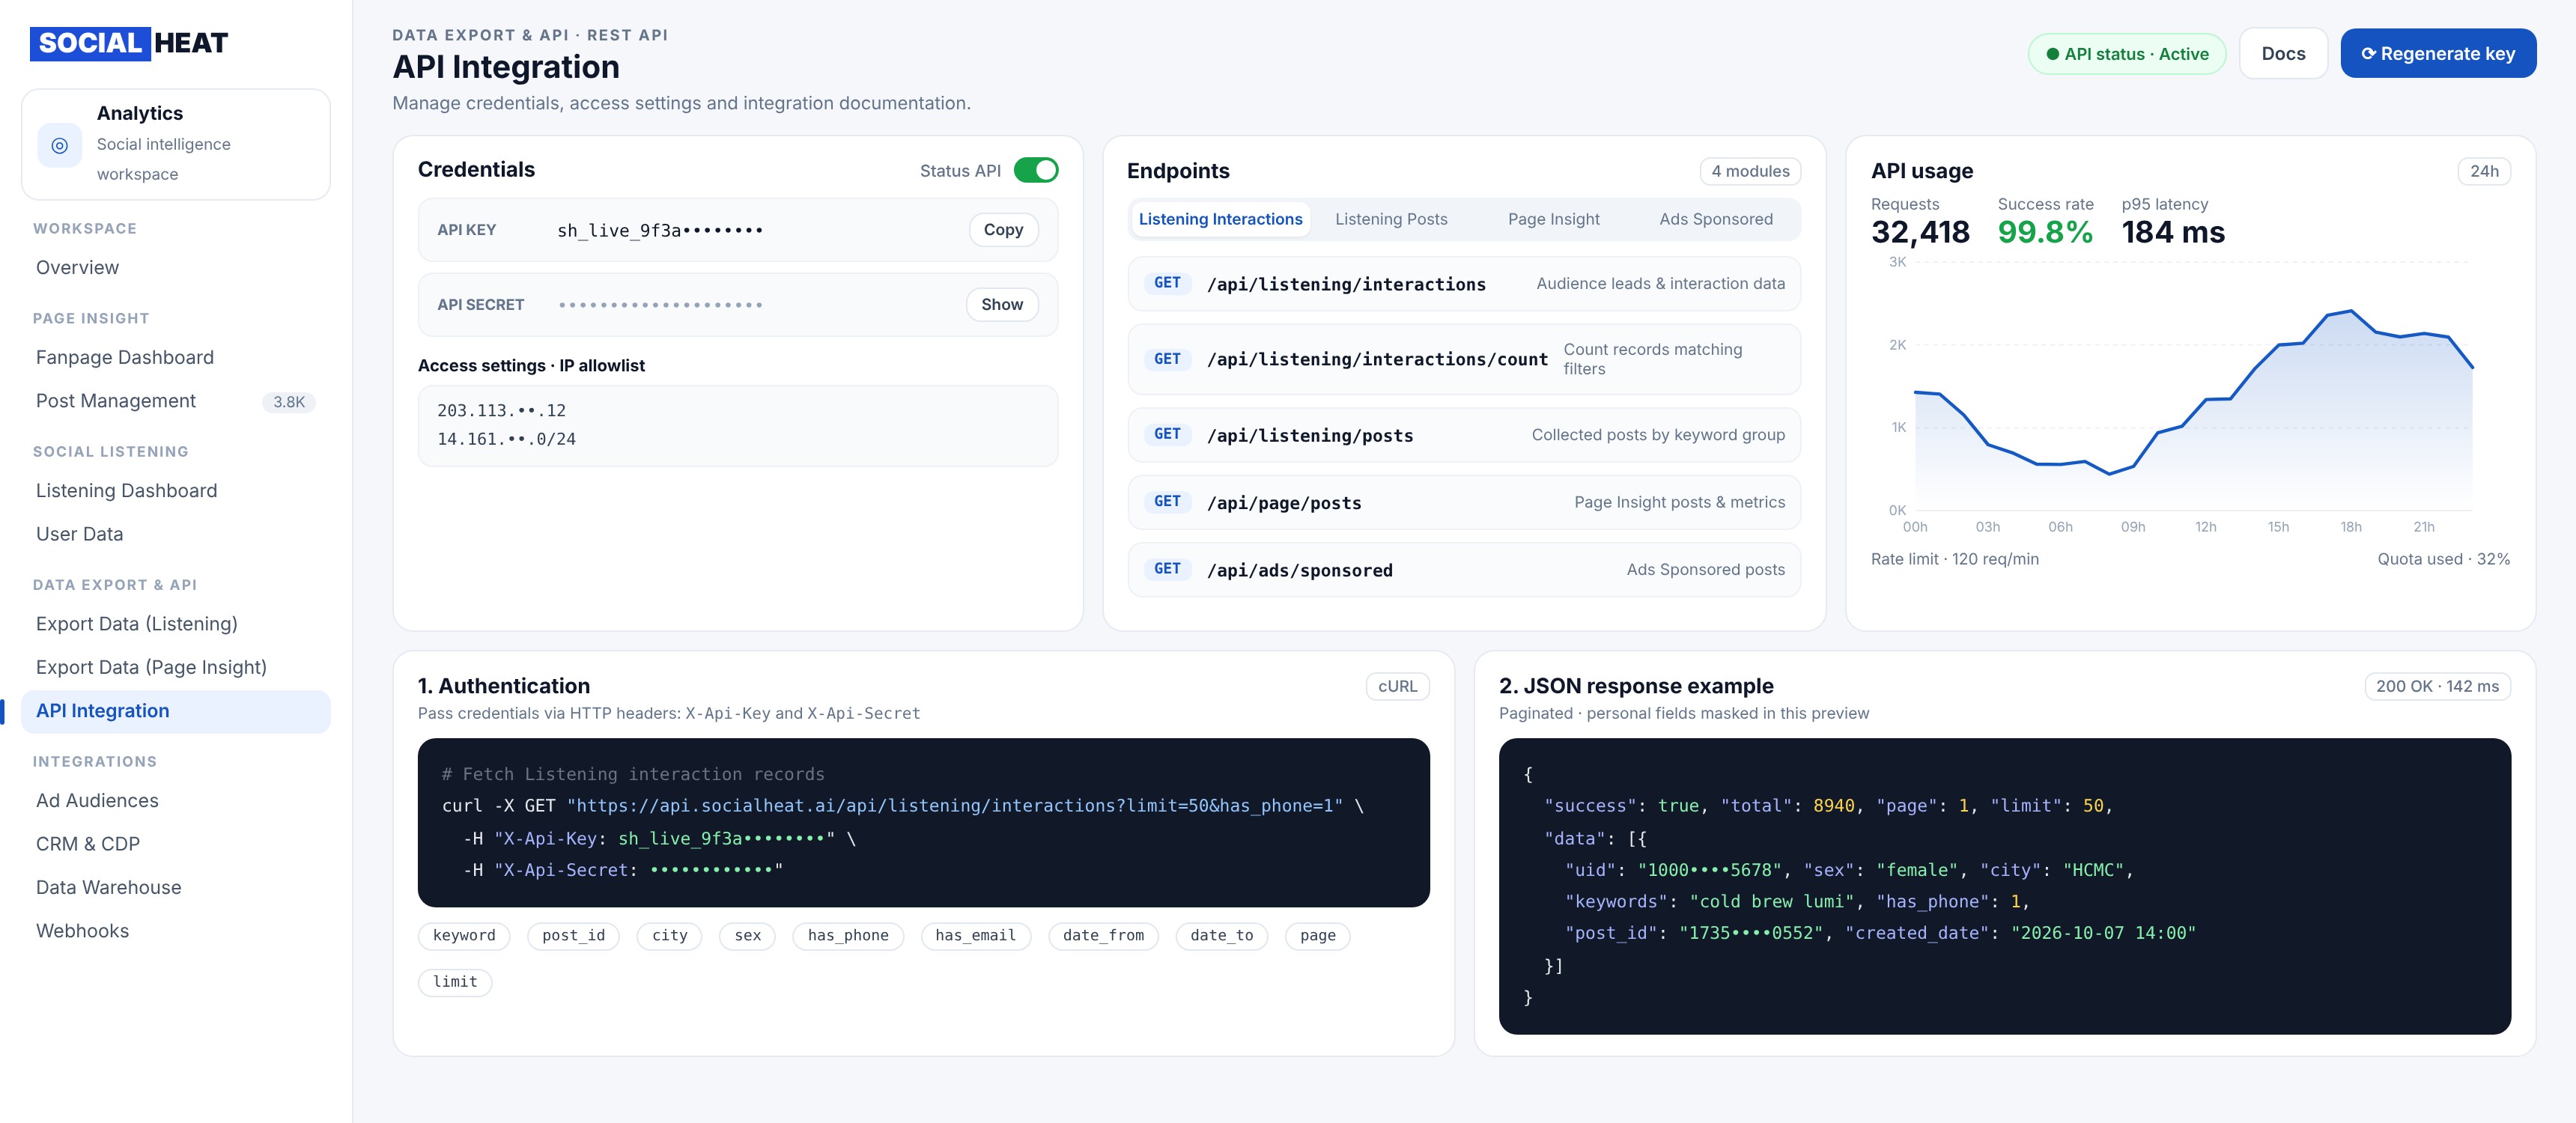Viewport: 2576px width, 1123px height.
Task: Select the /api/page/posts endpoint
Action: pos(1463,502)
